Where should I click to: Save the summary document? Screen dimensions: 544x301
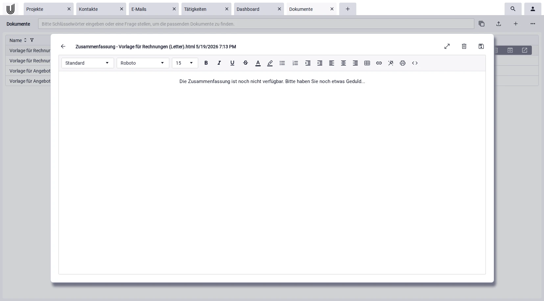point(481,47)
